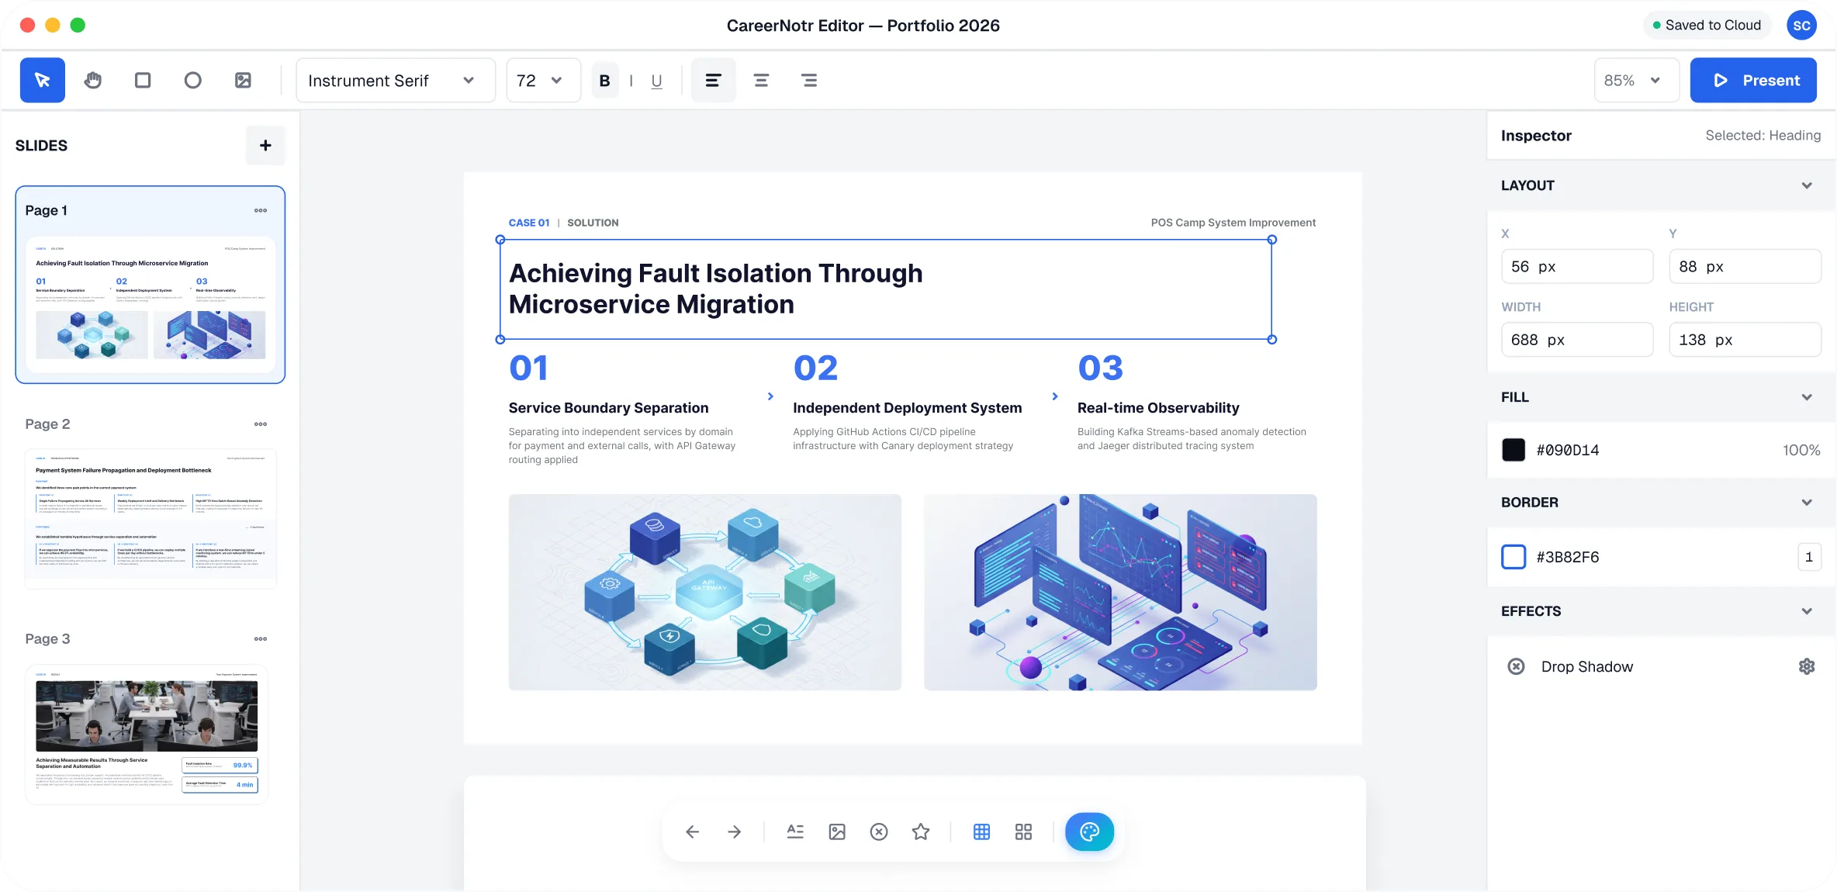Screen dimensions: 1837x892
Task: Set text alignment to center
Action: pyautogui.click(x=761, y=80)
